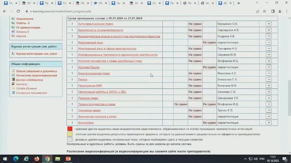Open Internet Explorer from the taskbar
This screenshot has width=291, height=163.
point(26,159)
